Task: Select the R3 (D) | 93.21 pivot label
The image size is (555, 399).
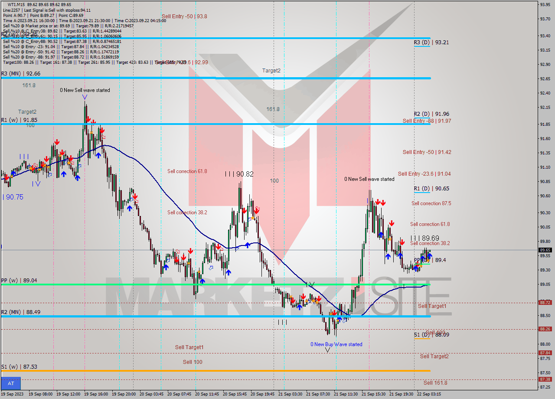Action: click(x=431, y=42)
